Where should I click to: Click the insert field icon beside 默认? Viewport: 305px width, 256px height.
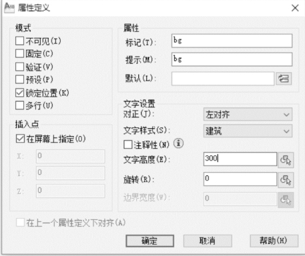point(284,79)
